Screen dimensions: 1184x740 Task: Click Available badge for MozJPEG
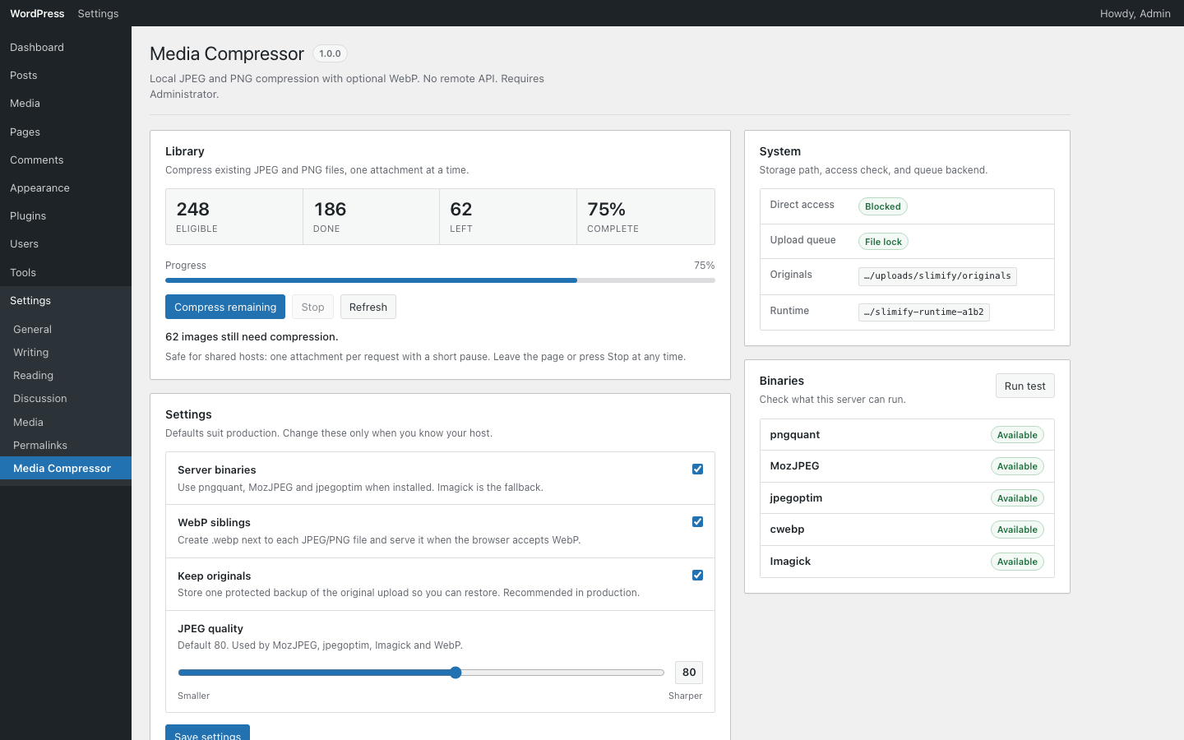click(x=1017, y=466)
